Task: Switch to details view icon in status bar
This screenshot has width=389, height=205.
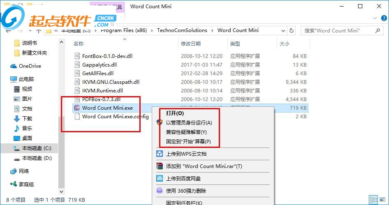Action: coord(373,200)
